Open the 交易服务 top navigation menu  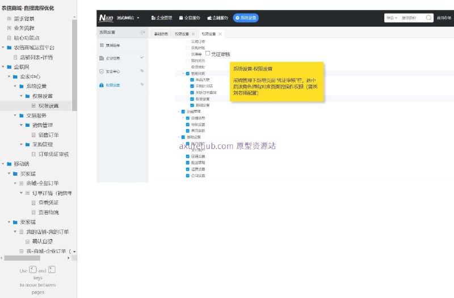point(190,18)
